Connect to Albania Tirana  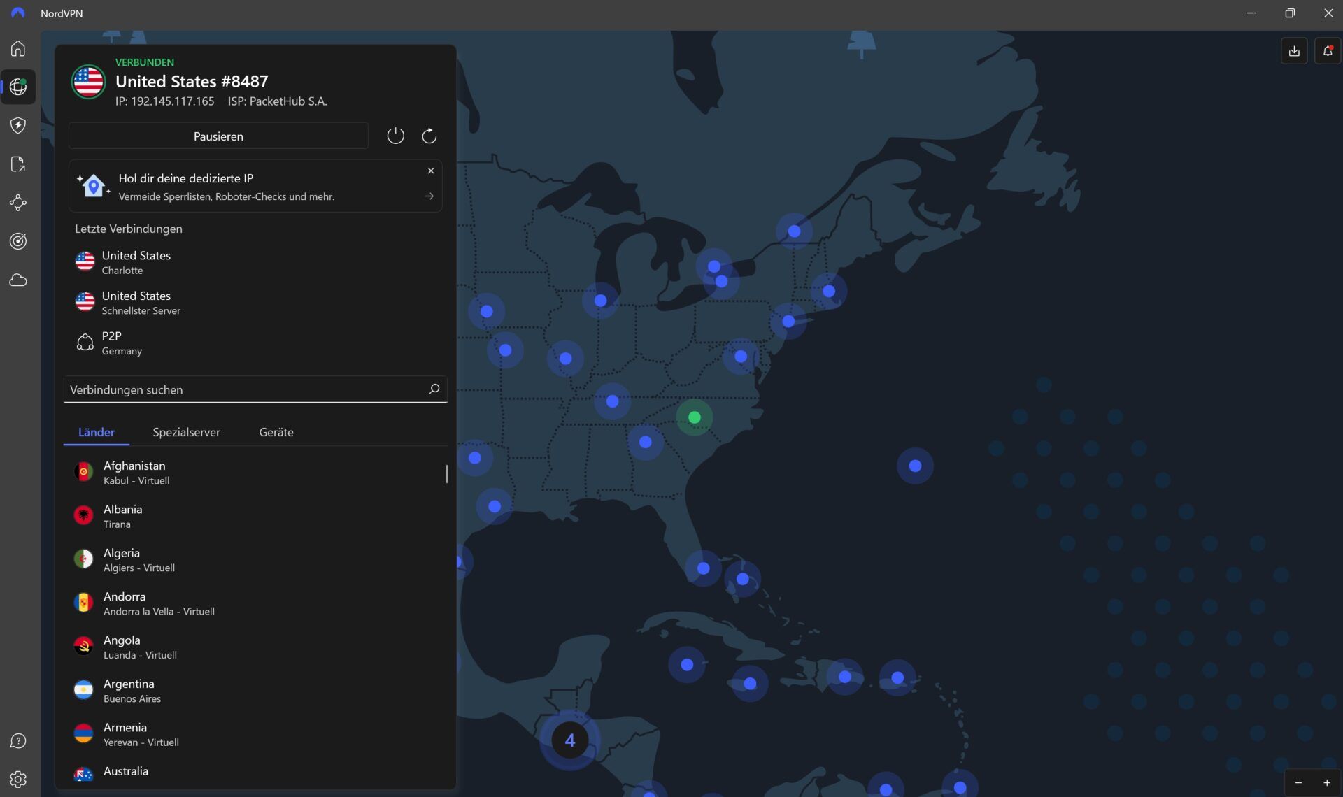(x=255, y=516)
